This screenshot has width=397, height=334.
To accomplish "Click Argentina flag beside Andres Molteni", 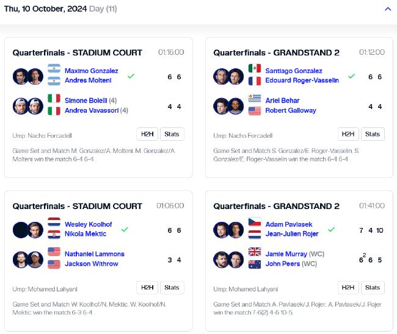I will pos(54,81).
